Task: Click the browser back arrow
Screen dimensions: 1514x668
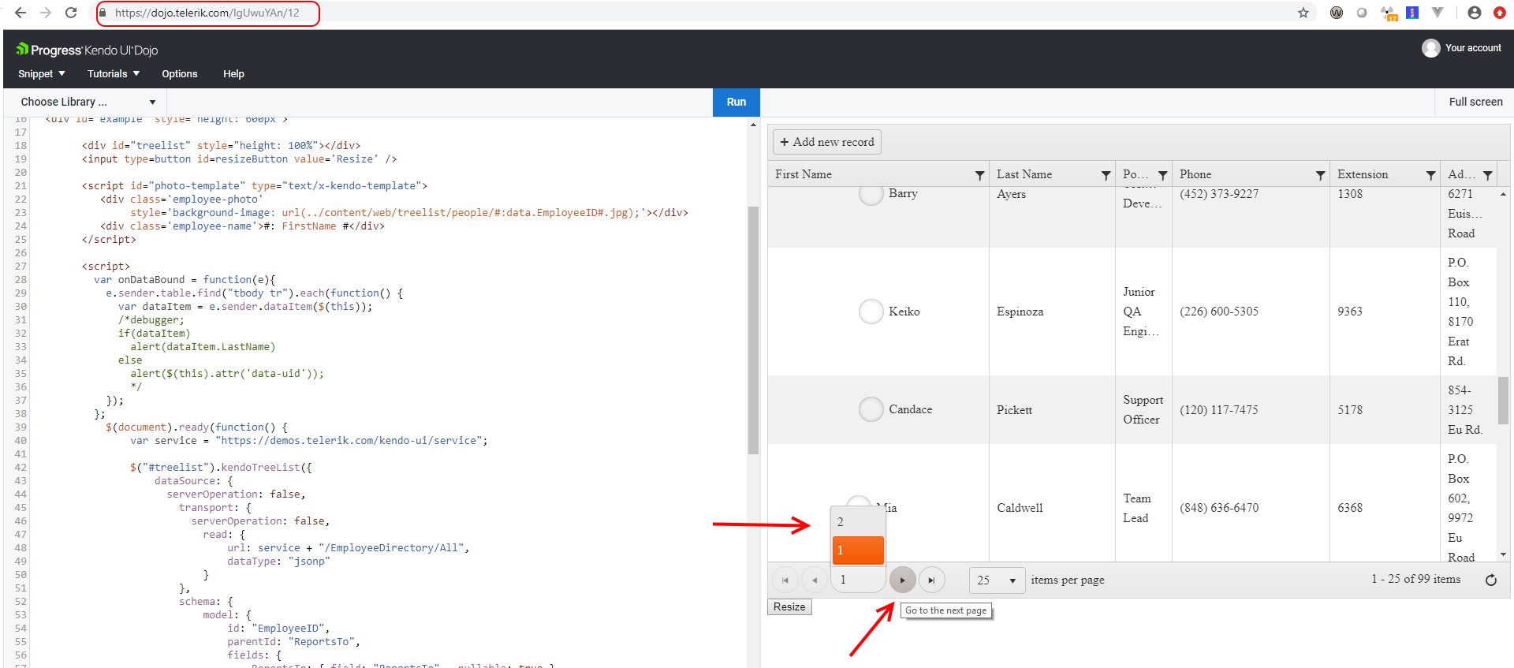Action: 21,13
